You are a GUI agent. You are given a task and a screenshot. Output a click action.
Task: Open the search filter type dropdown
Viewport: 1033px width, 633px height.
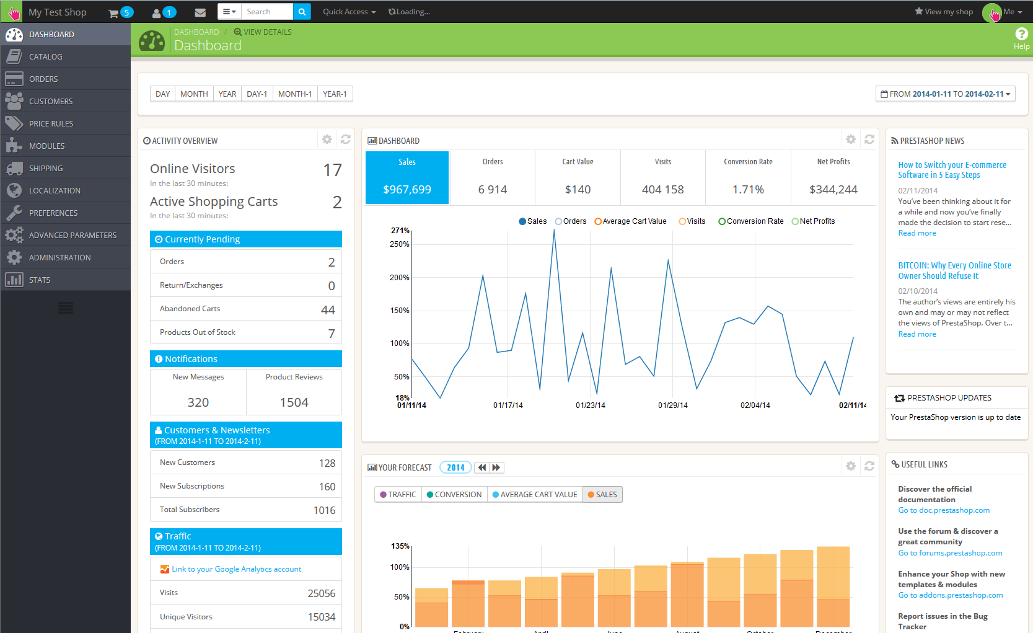[x=229, y=12]
